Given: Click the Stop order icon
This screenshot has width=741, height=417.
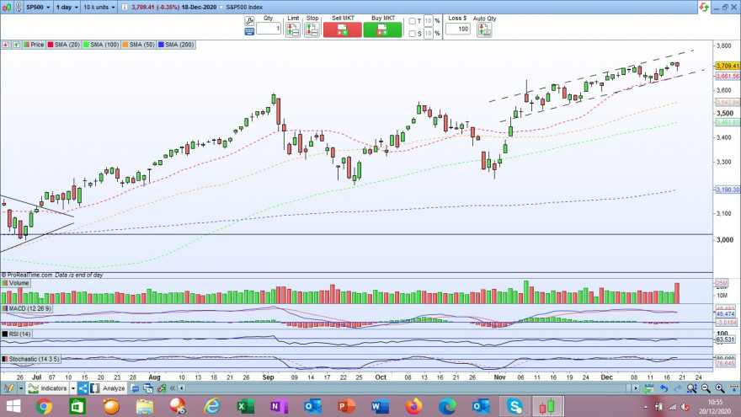Looking at the screenshot, I should click(x=312, y=29).
